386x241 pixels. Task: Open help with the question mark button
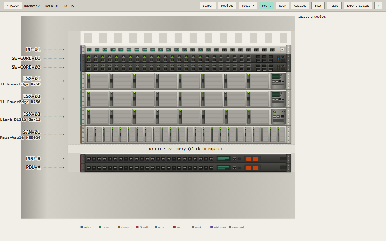pyautogui.click(x=378, y=6)
